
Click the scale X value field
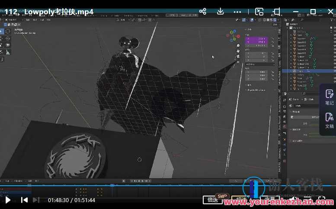[256, 72]
